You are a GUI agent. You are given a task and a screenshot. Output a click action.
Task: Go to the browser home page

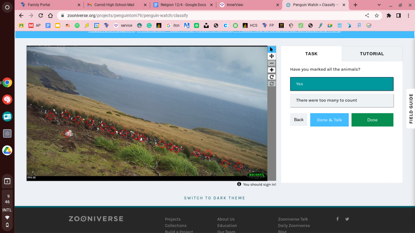coord(50,16)
